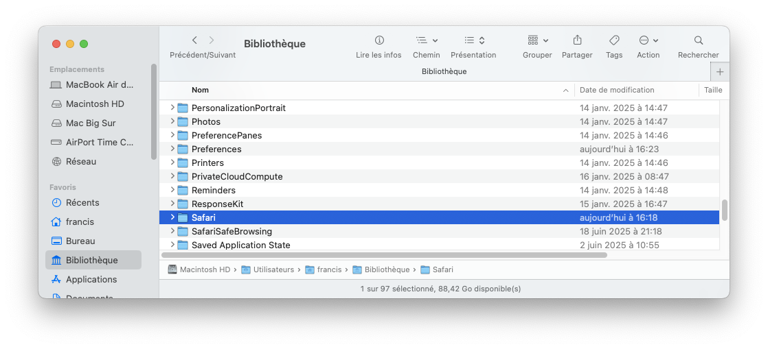Open the Action ellipsis dropdown
The image size is (768, 349).
648,40
